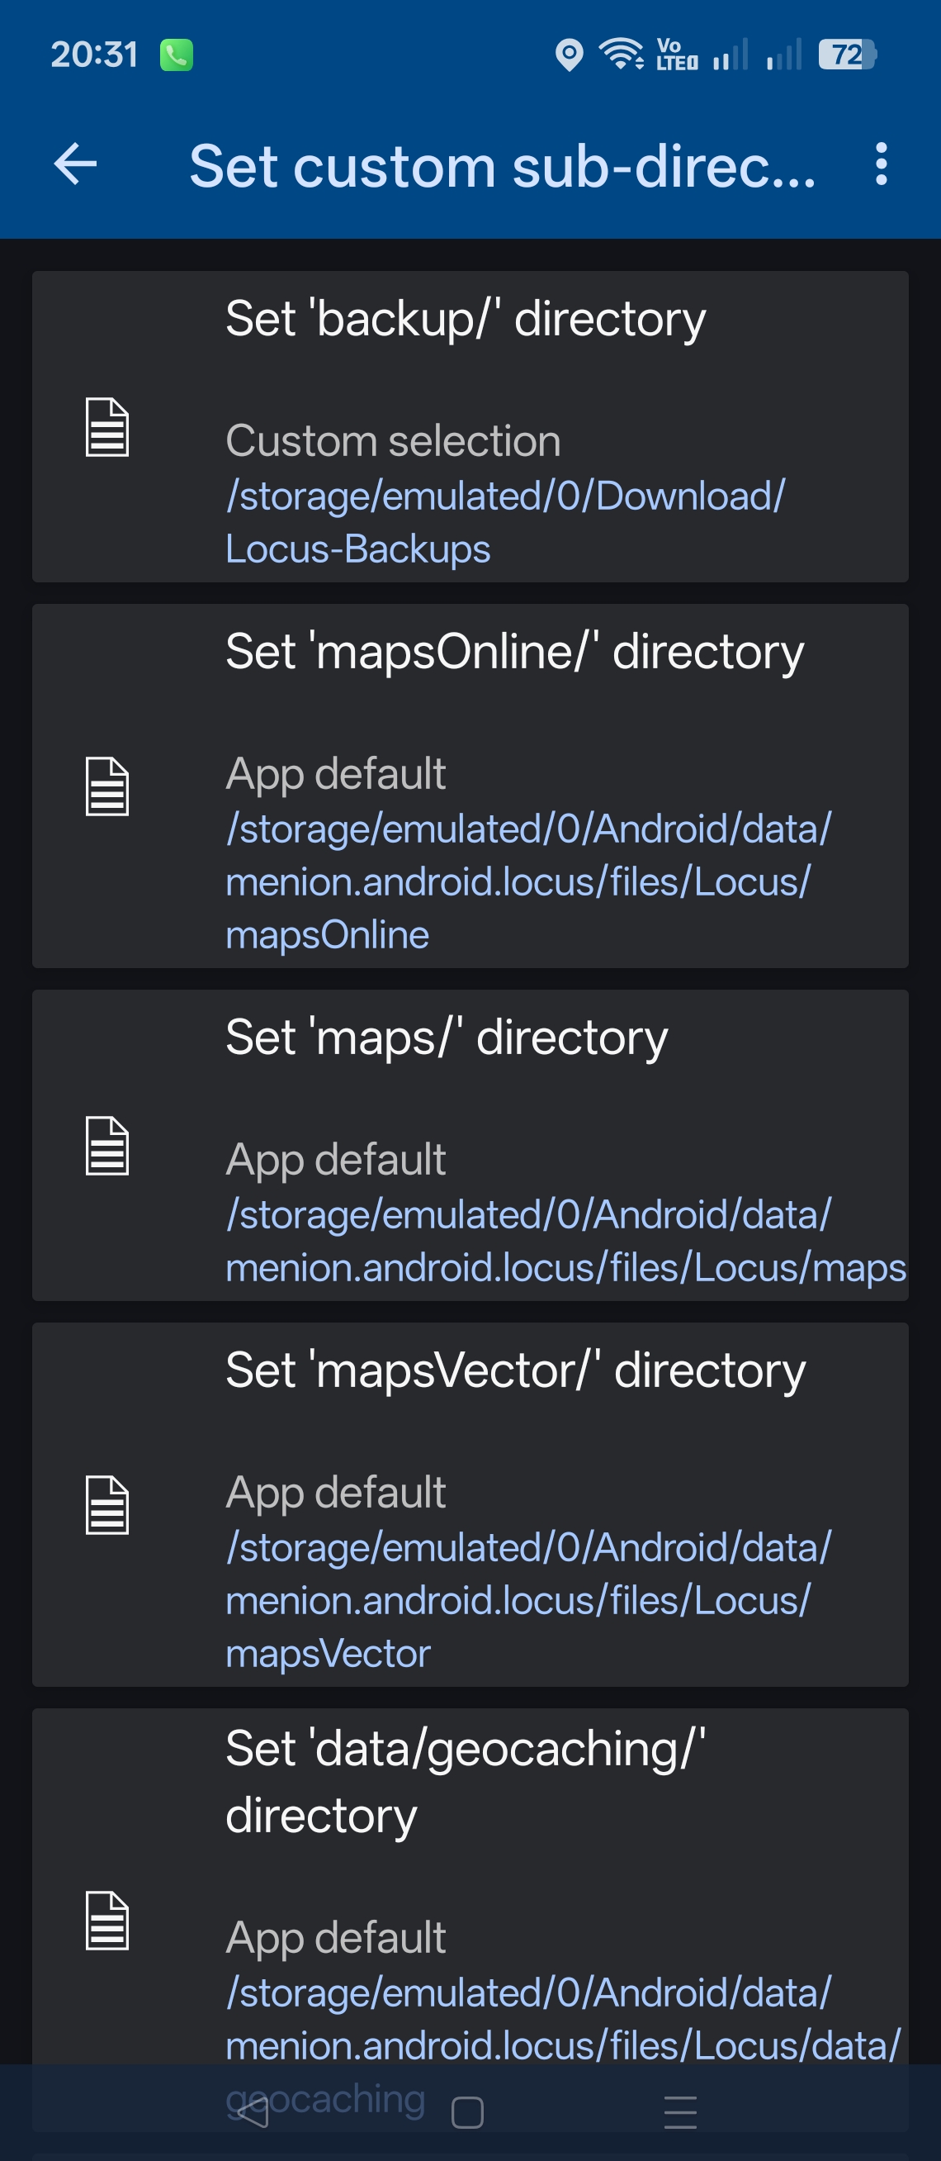The width and height of the screenshot is (941, 2161).
Task: Tap the Android home navigation button
Action: [x=467, y=2112]
